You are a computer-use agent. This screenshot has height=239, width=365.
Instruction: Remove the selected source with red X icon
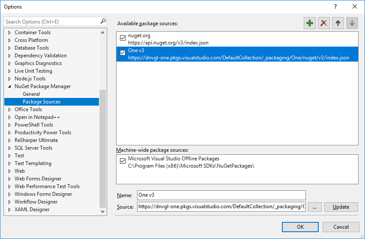(x=324, y=23)
